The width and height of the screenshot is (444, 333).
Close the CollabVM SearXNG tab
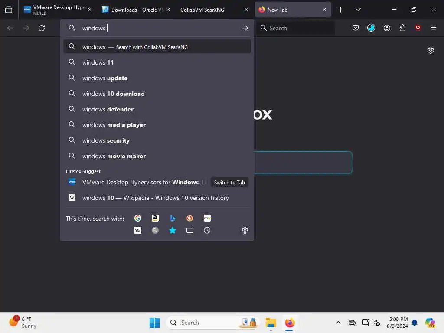(246, 10)
